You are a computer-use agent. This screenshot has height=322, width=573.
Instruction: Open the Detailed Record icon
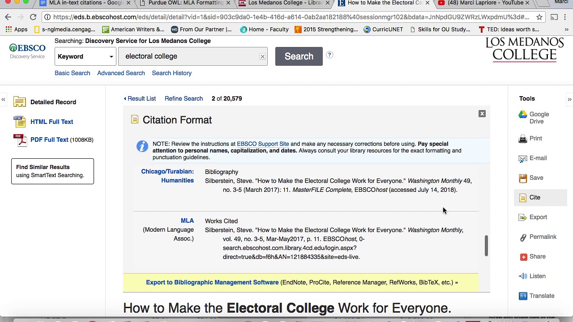pos(20,102)
